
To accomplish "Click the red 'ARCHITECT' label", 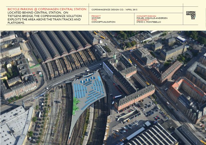I will pyautogui.click(x=143, y=20).
